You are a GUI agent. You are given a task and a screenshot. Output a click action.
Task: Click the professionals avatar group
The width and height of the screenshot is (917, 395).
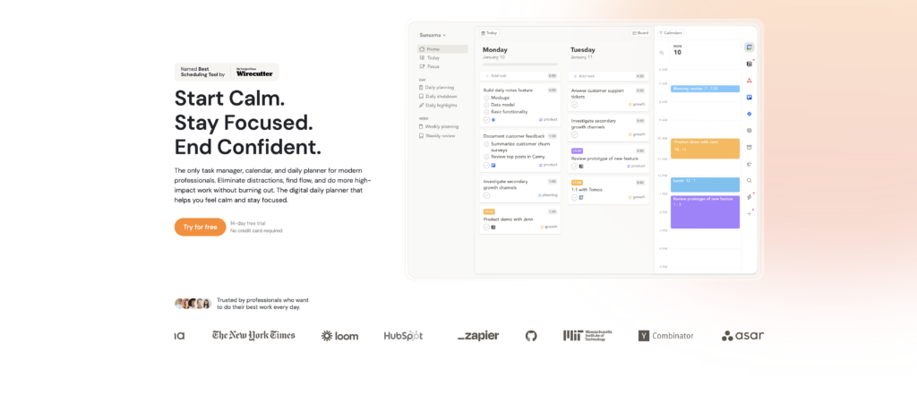(193, 304)
